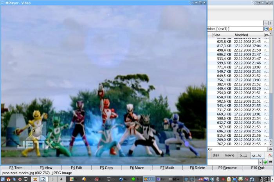Viewport: 274px width, 182px height.
Task: Select the row with size 817,3 KB
Action: (x=238, y=46)
